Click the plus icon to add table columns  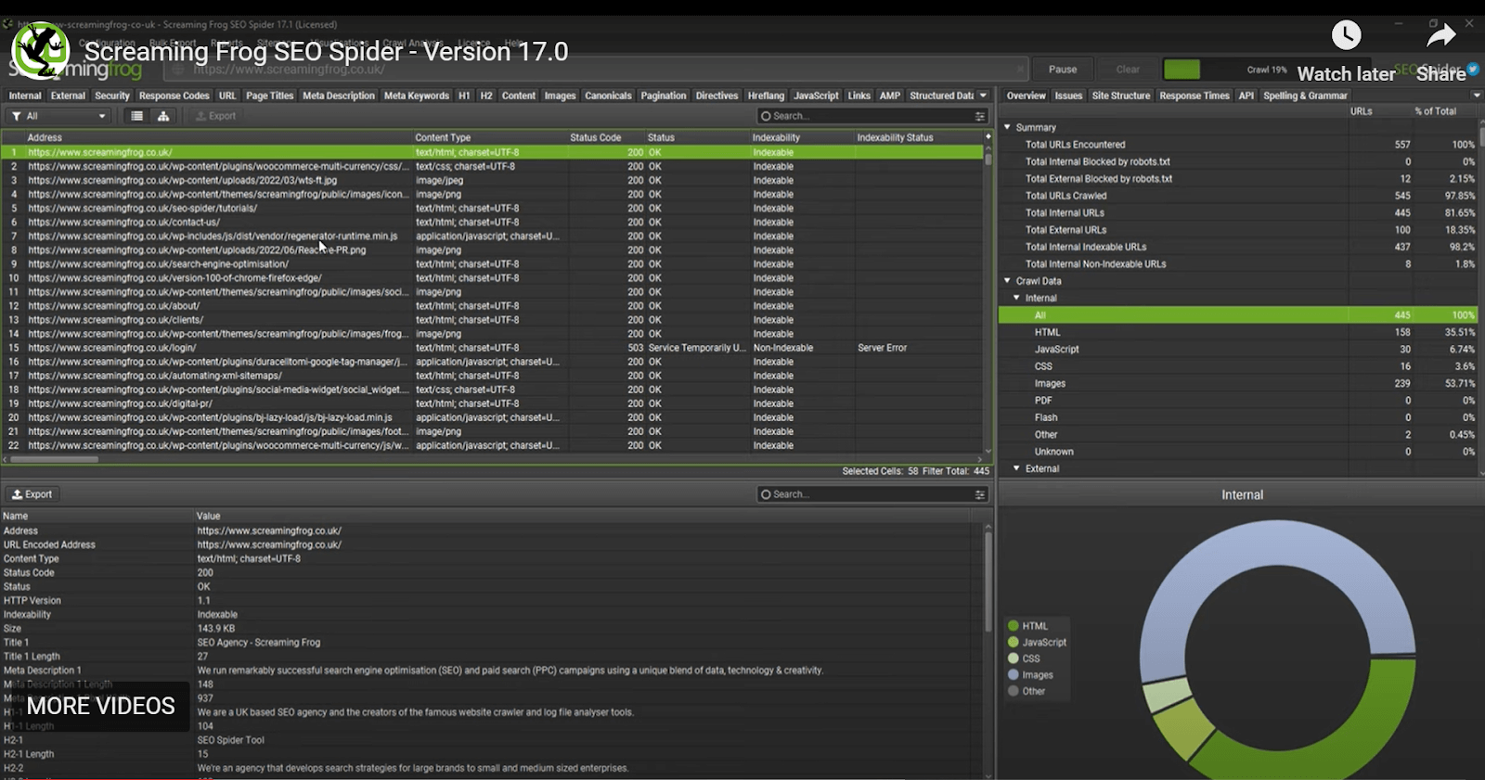988,136
